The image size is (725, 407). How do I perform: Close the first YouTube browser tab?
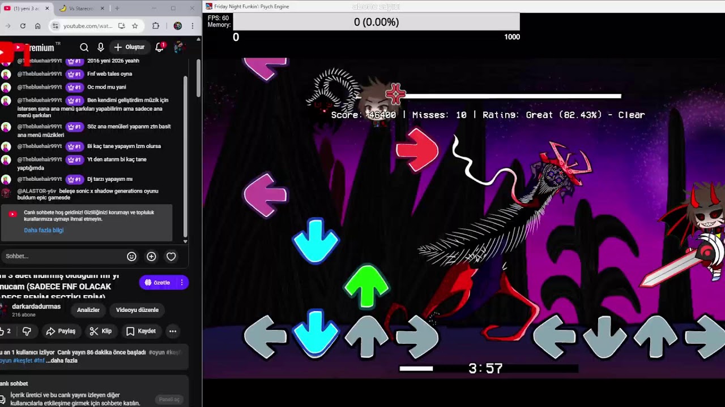47,8
